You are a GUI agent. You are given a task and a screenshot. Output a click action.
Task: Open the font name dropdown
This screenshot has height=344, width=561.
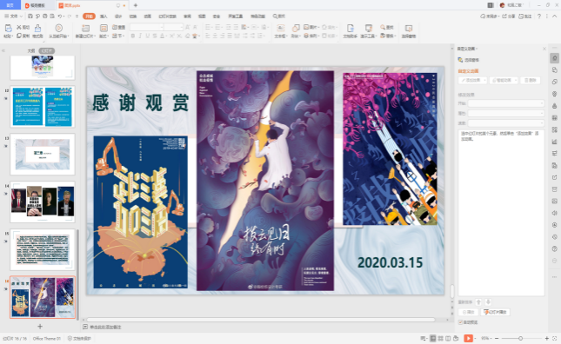pyautogui.click(x=147, y=27)
